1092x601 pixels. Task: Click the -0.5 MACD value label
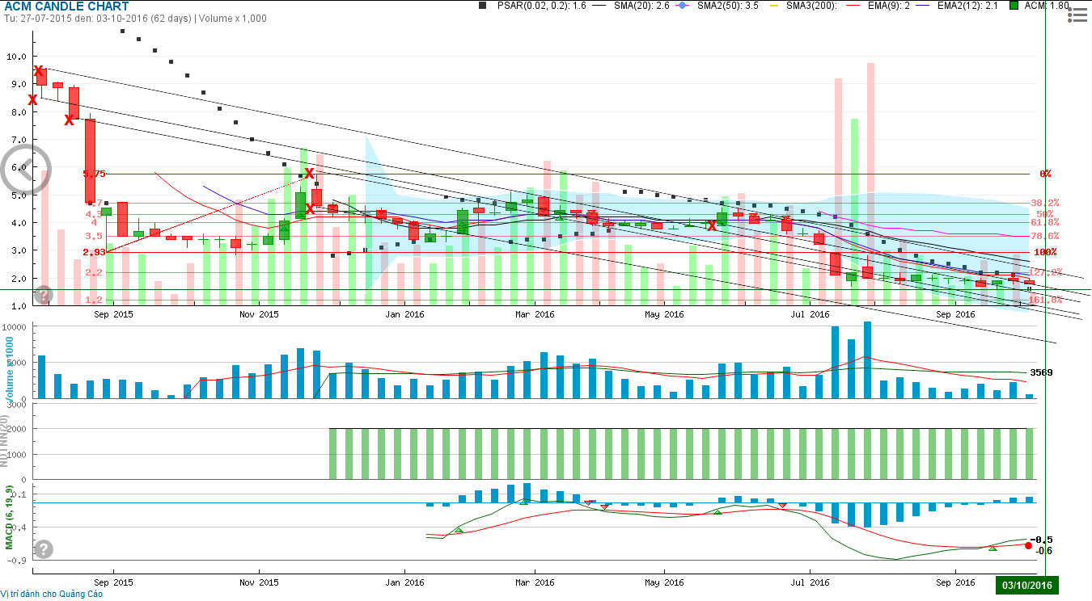pyautogui.click(x=1041, y=540)
